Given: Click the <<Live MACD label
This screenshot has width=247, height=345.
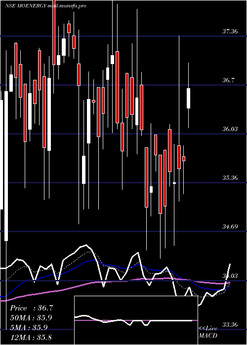Looking at the screenshot, I should (208, 332).
